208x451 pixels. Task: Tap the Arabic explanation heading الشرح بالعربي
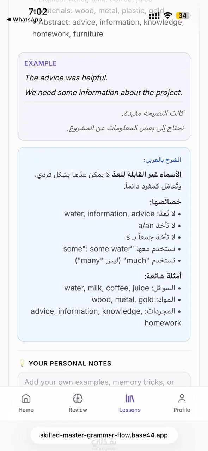pyautogui.click(x=162, y=160)
